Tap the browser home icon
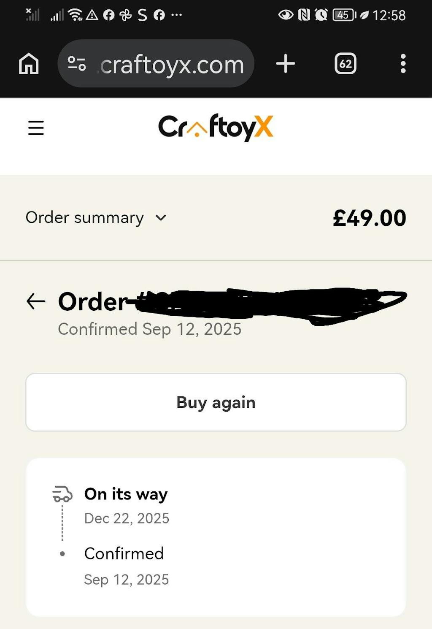Image resolution: width=432 pixels, height=629 pixels. [x=29, y=64]
